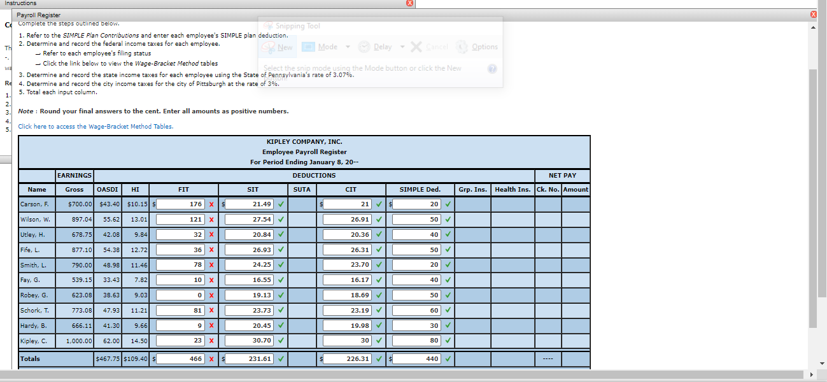827x382 pixels.
Task: Click the Grp. Ins. column header
Action: (473, 189)
